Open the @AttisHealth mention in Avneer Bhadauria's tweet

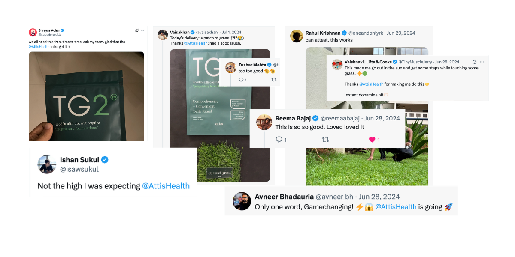pyautogui.click(x=396, y=207)
